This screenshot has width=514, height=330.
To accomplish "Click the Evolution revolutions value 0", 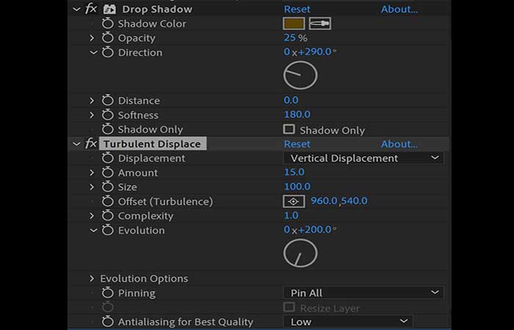I will (287, 230).
